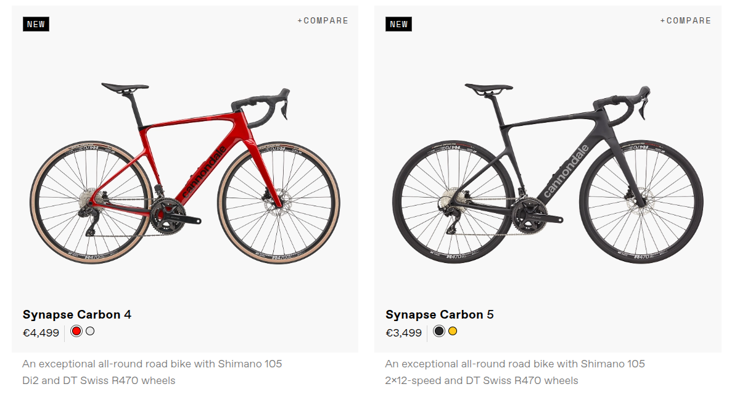Viewport: 737px width, 397px height.
Task: Open the Synapse Carbon 4 title link
Action: pyautogui.click(x=77, y=315)
